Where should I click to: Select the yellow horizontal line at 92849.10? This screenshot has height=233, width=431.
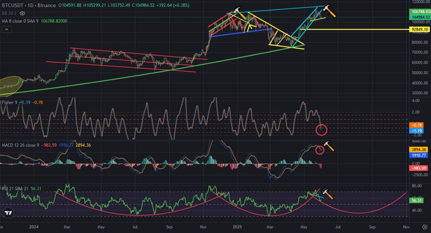355,29
